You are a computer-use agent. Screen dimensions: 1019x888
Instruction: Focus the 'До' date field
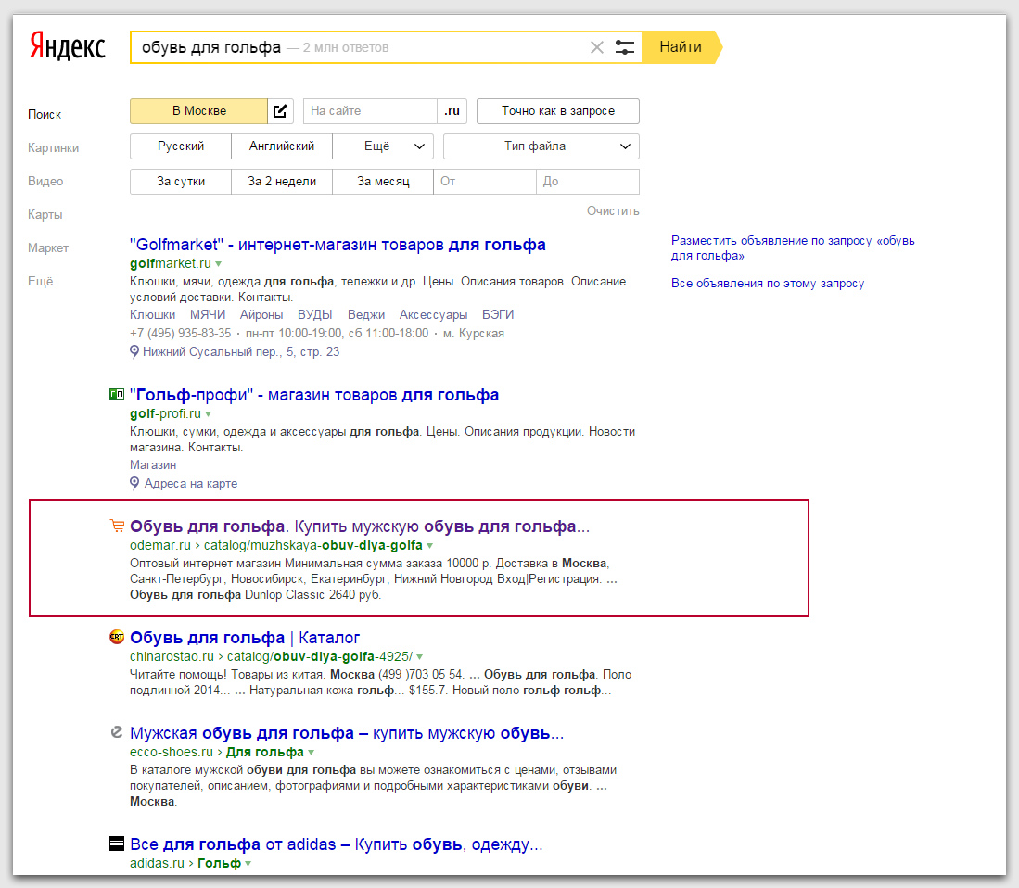[588, 182]
